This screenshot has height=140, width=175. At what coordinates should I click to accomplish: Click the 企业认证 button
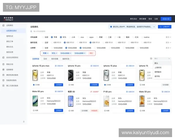[166, 19]
